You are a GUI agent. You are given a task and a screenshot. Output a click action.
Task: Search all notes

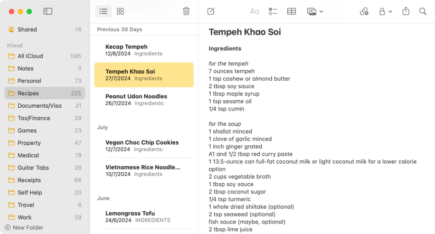click(x=423, y=11)
